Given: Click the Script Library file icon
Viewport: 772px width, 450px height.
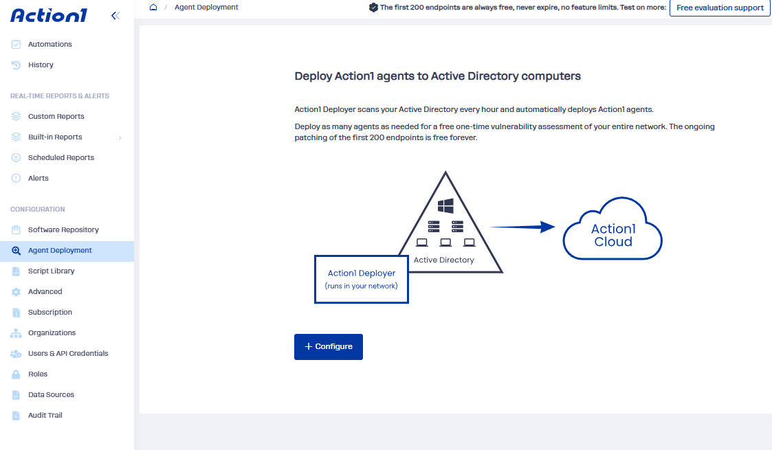Looking at the screenshot, I should coord(16,271).
